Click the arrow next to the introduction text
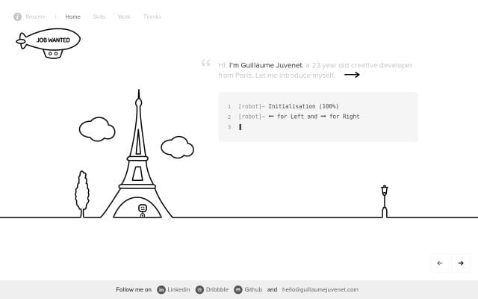 click(x=352, y=75)
